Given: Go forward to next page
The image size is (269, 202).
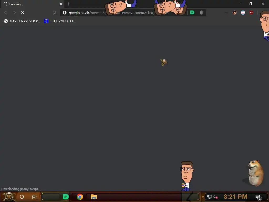Looking at the screenshot, I should (x=14, y=13).
